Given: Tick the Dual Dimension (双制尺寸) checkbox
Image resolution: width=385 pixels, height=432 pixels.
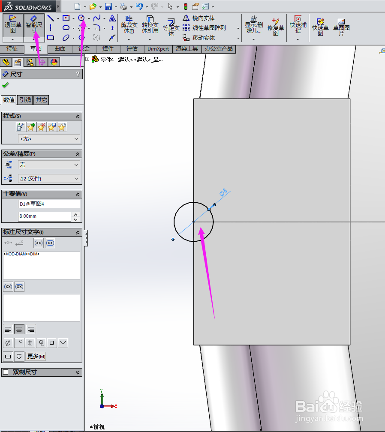Looking at the screenshot, I should point(6,372).
